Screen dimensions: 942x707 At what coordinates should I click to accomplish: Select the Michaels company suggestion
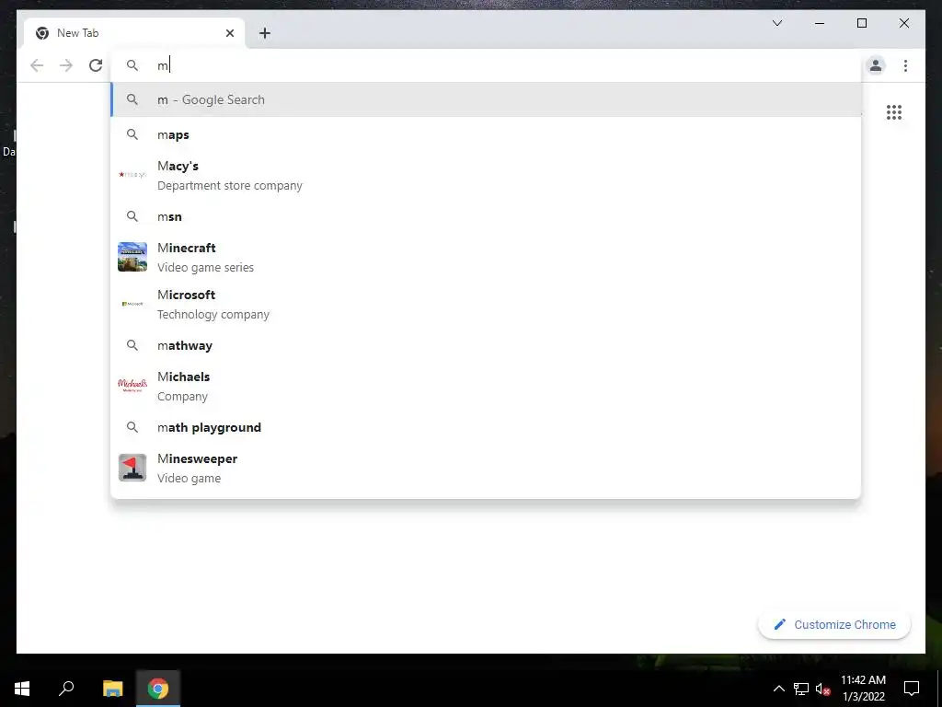[x=486, y=386]
